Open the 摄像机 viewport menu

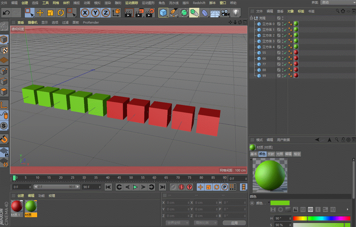33,22
